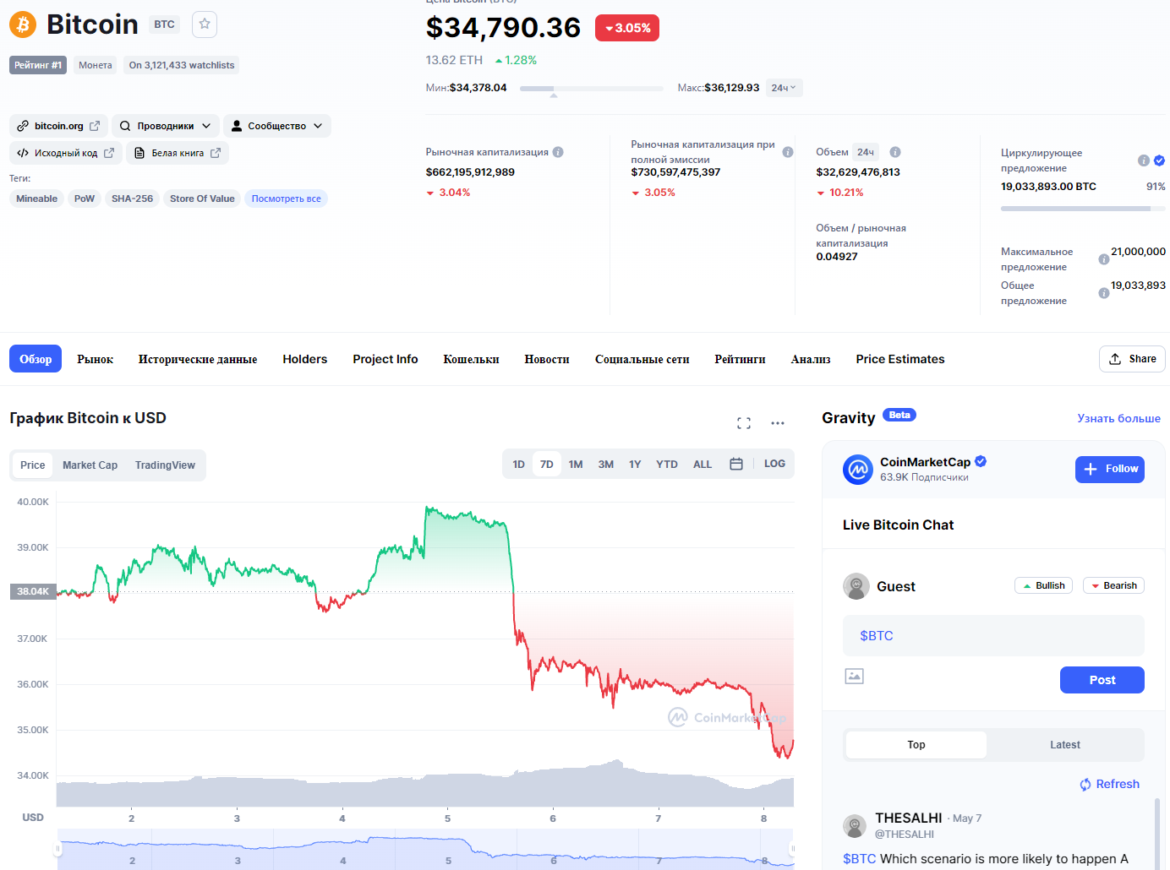Image resolution: width=1170 pixels, height=870 pixels.
Task: Open the Узнать больше link
Action: click(x=1118, y=418)
